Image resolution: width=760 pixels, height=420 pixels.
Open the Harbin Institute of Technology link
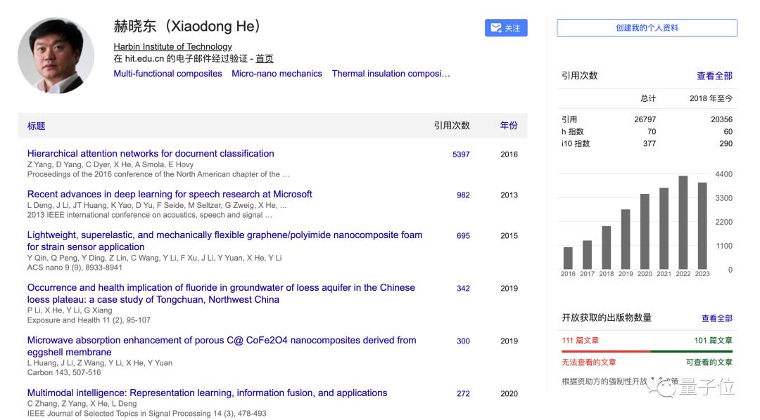point(172,46)
